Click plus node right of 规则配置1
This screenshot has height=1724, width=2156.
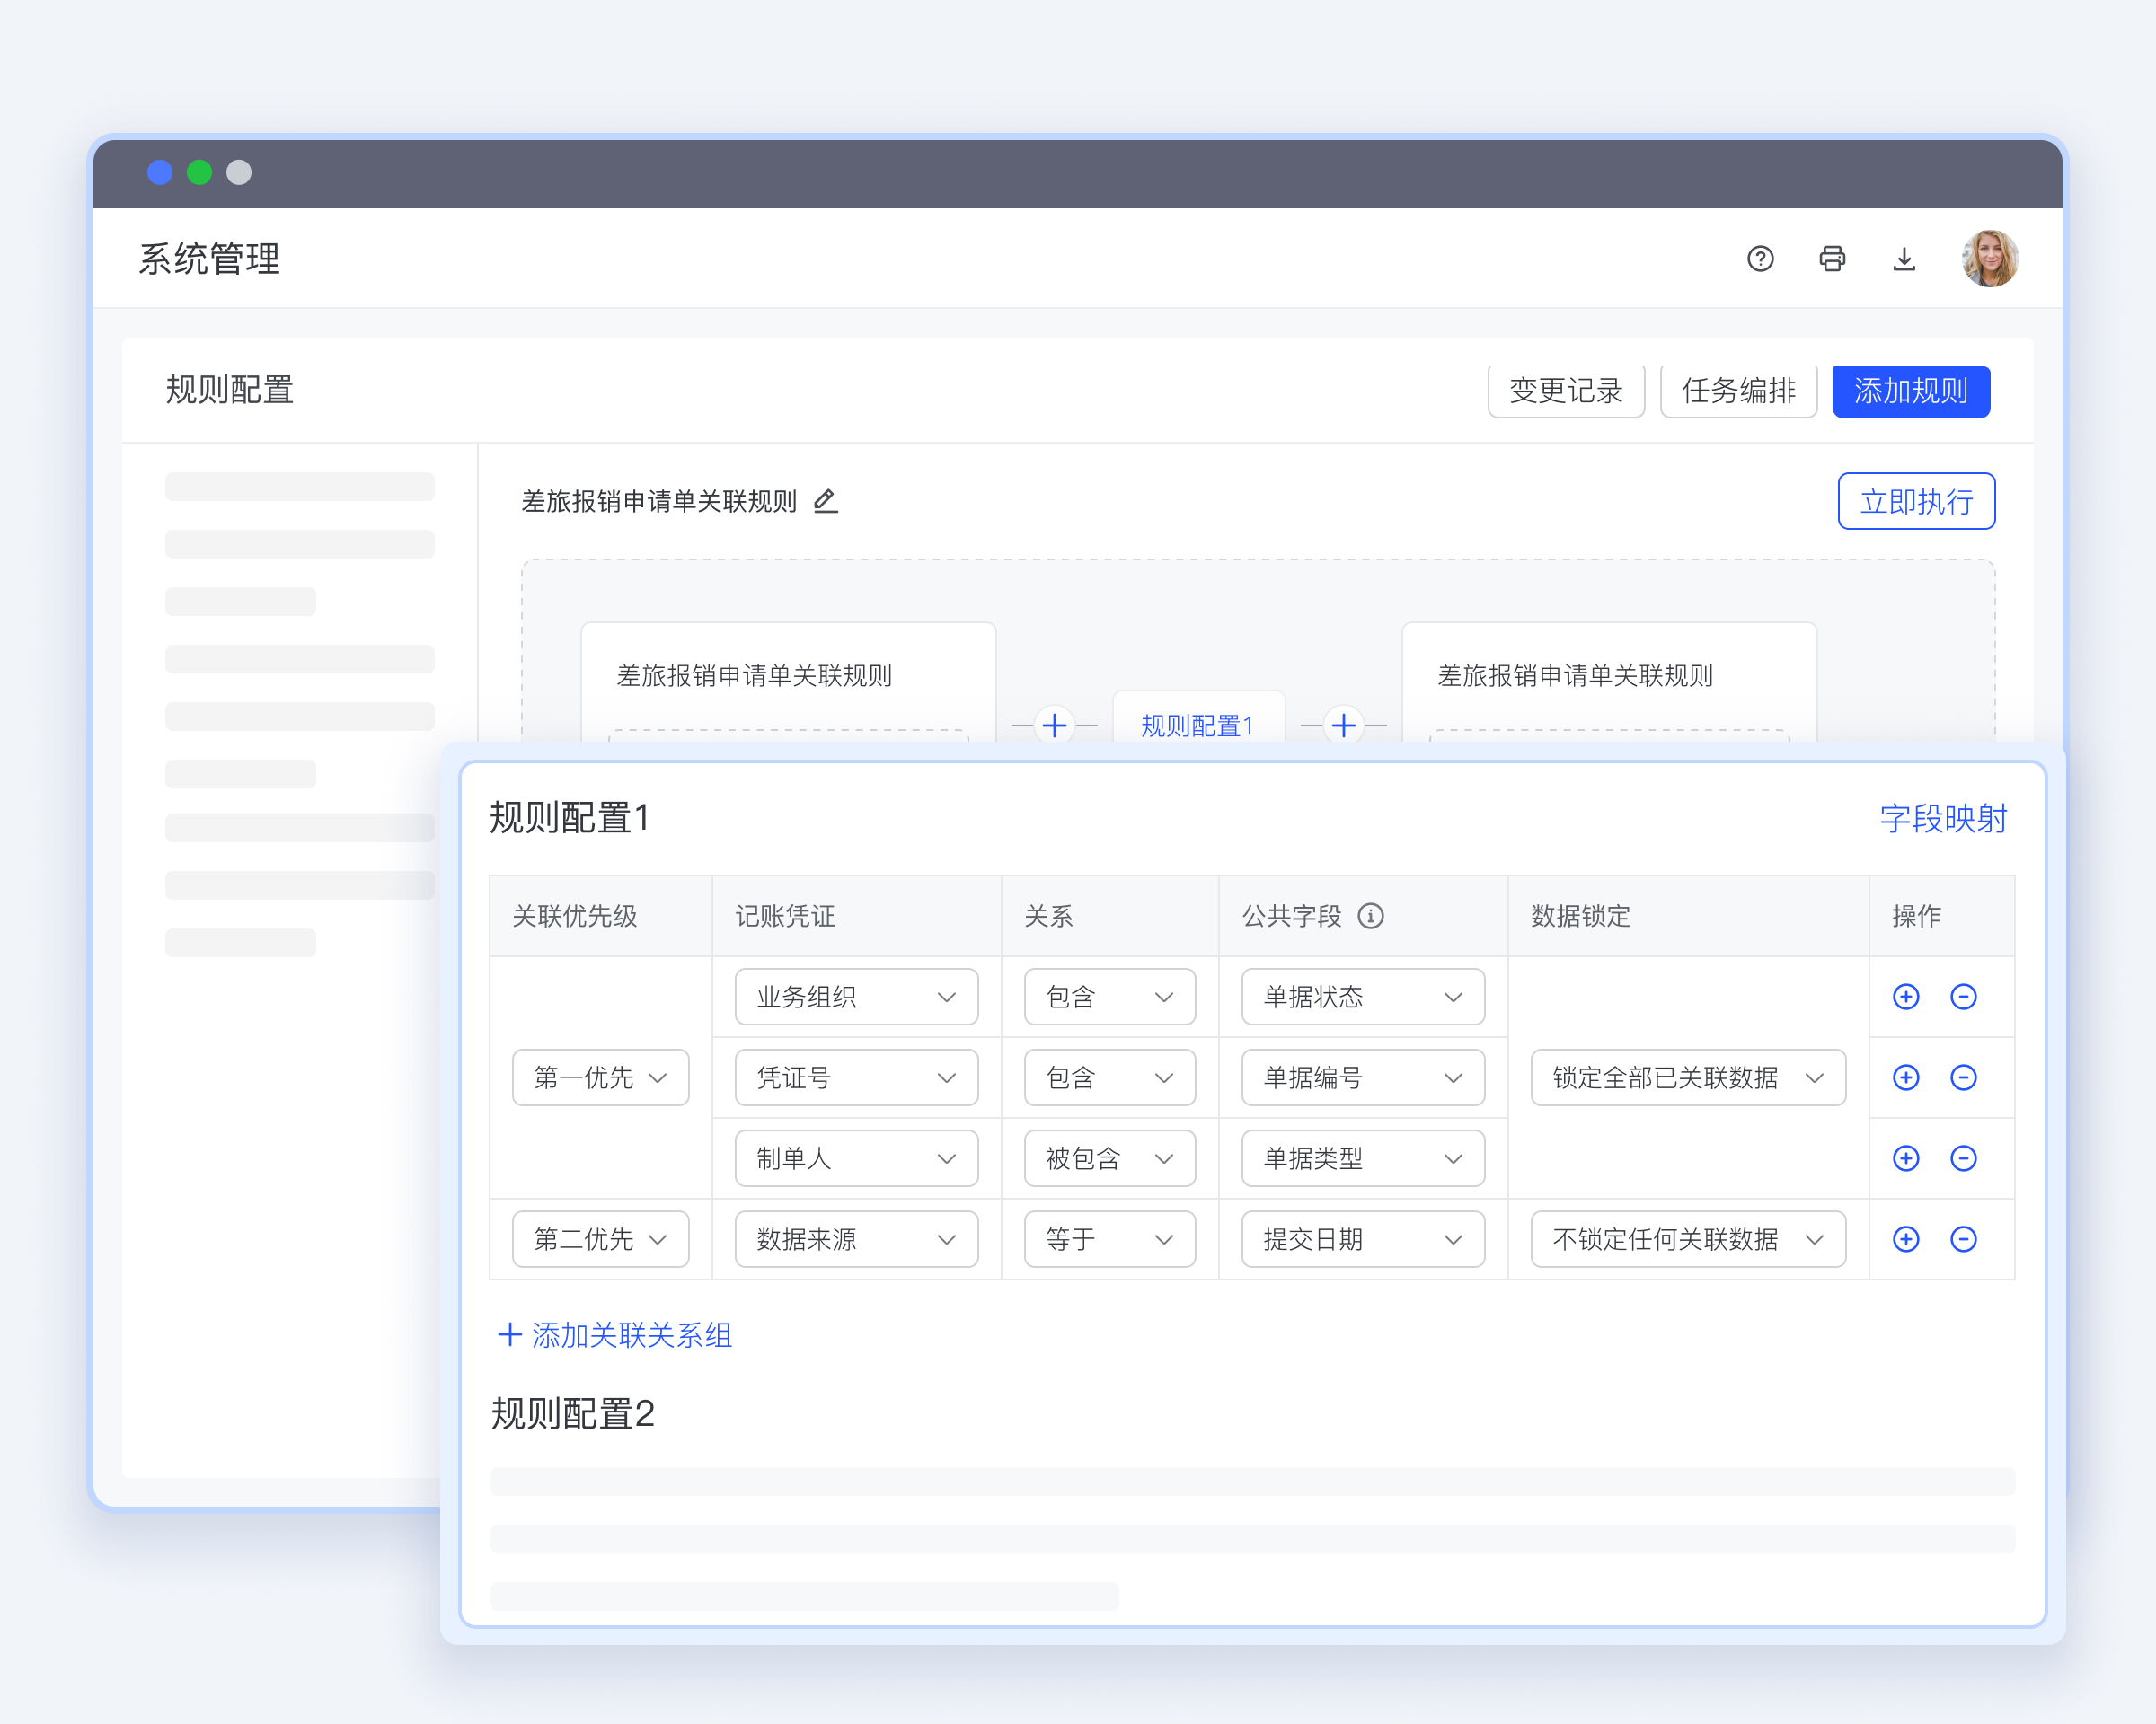click(1343, 725)
